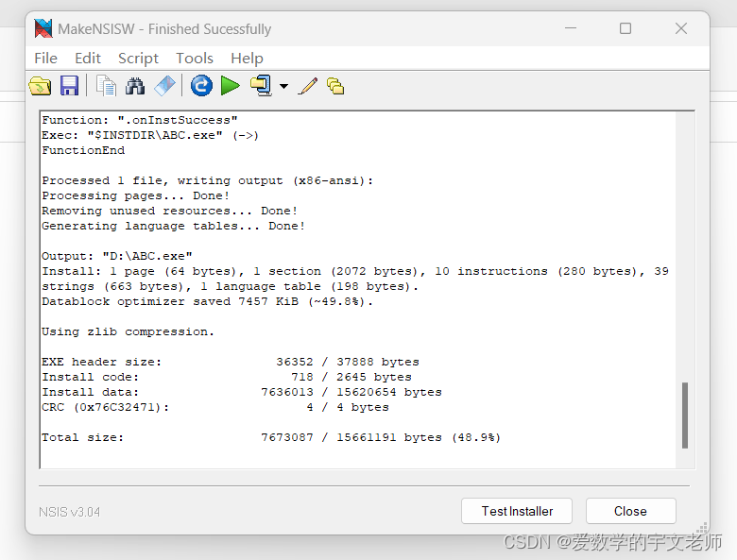Click inside the compiler log text area

(358, 290)
